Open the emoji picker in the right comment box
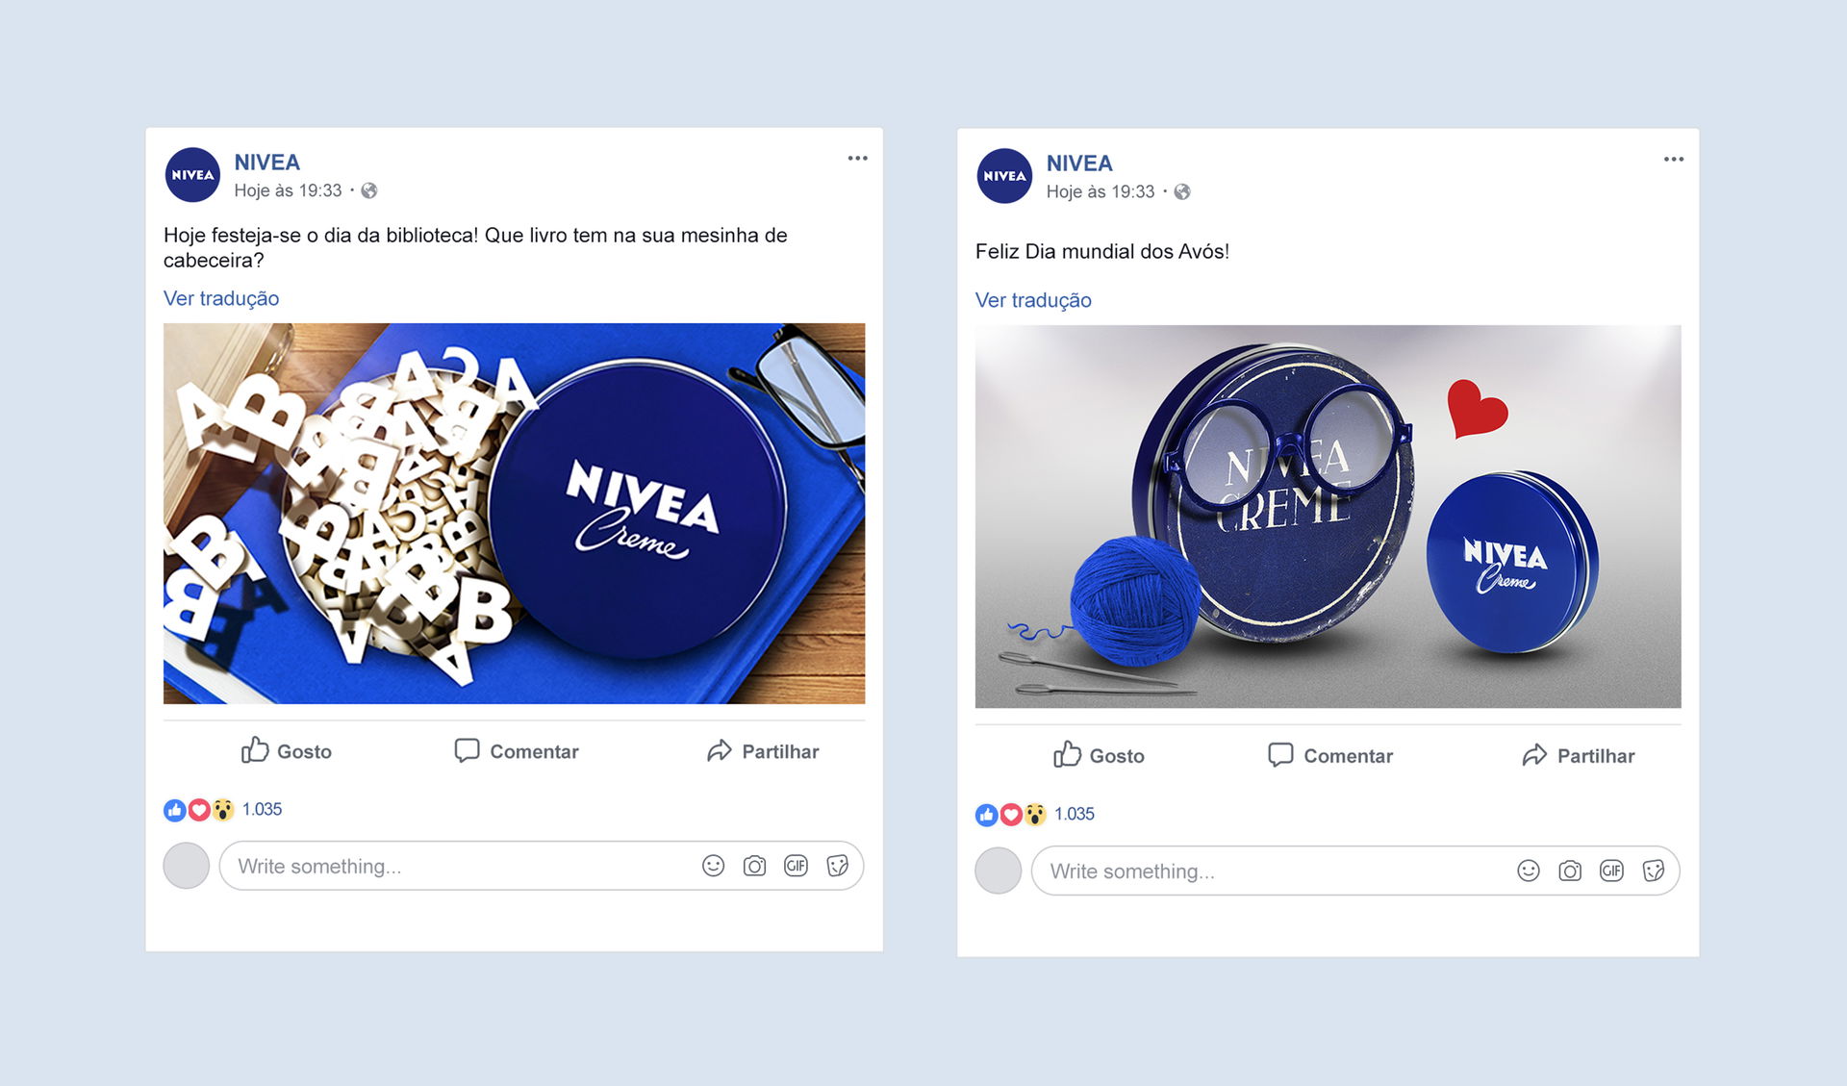Image resolution: width=1847 pixels, height=1086 pixels. (1529, 871)
